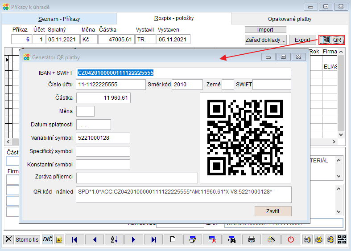
Task: Click the Zpráva příjemci field
Action: pos(137,178)
